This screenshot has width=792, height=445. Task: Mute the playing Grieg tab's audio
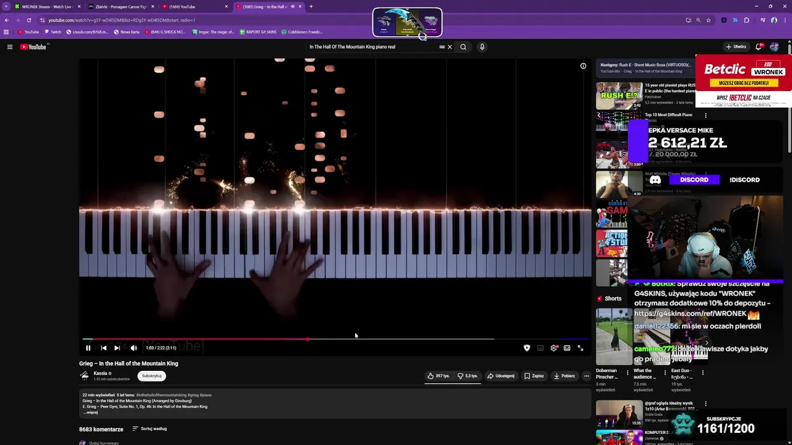(293, 7)
